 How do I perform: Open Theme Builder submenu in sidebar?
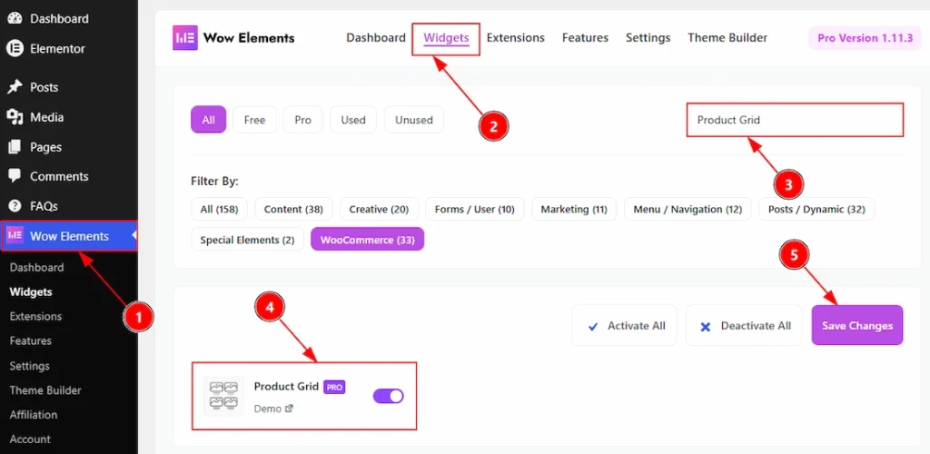pos(45,390)
